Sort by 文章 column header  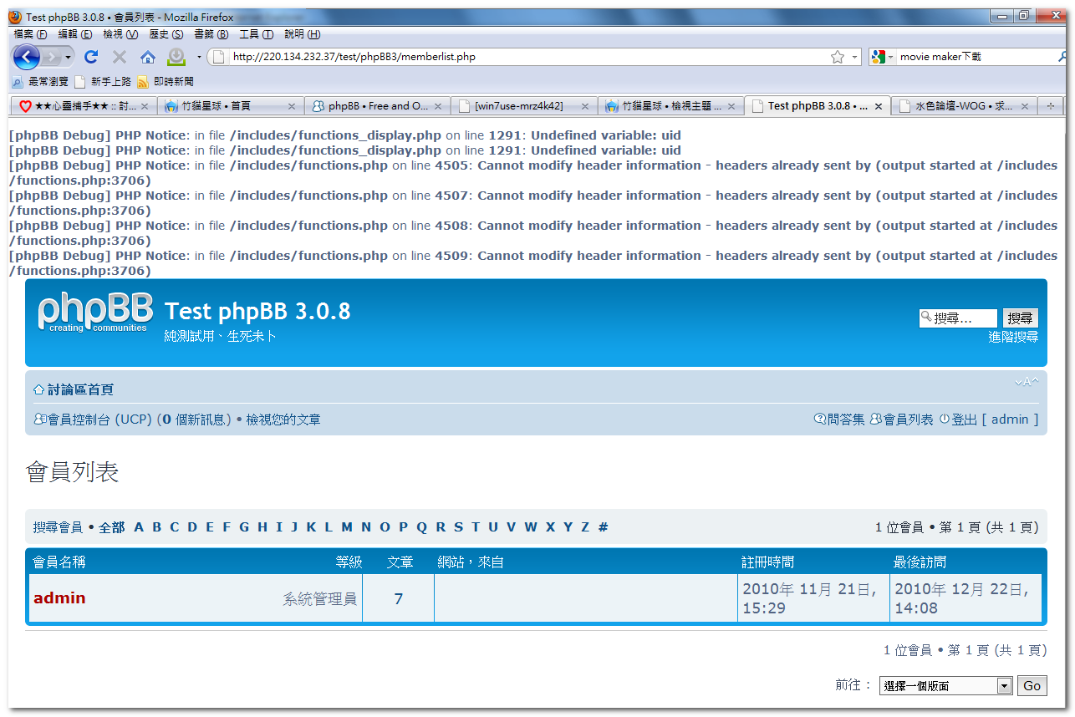(400, 562)
